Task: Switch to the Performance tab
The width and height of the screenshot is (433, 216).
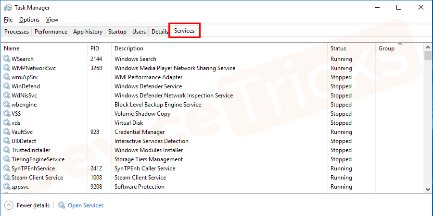Action: (51, 32)
